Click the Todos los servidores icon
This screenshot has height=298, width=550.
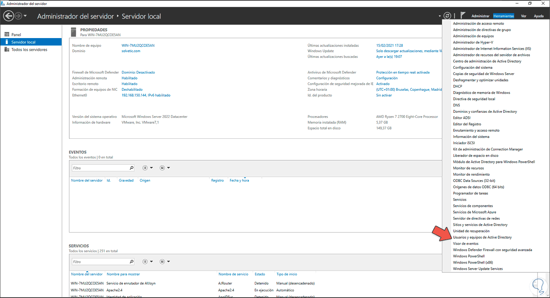pyautogui.click(x=7, y=50)
